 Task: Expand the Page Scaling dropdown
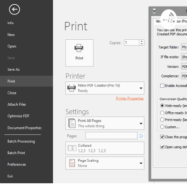point(105,163)
